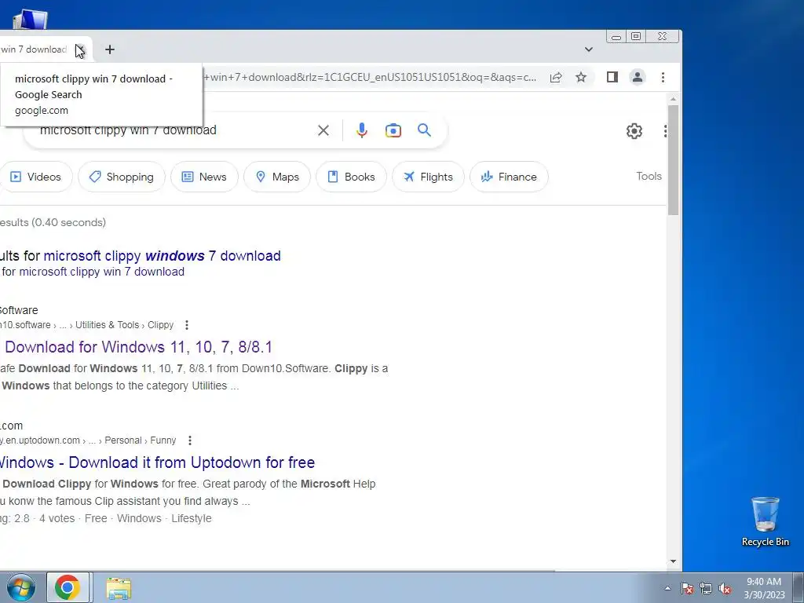Viewport: 804px width, 603px height.
Task: Open Chrome's three-dot menu
Action: [x=663, y=78]
